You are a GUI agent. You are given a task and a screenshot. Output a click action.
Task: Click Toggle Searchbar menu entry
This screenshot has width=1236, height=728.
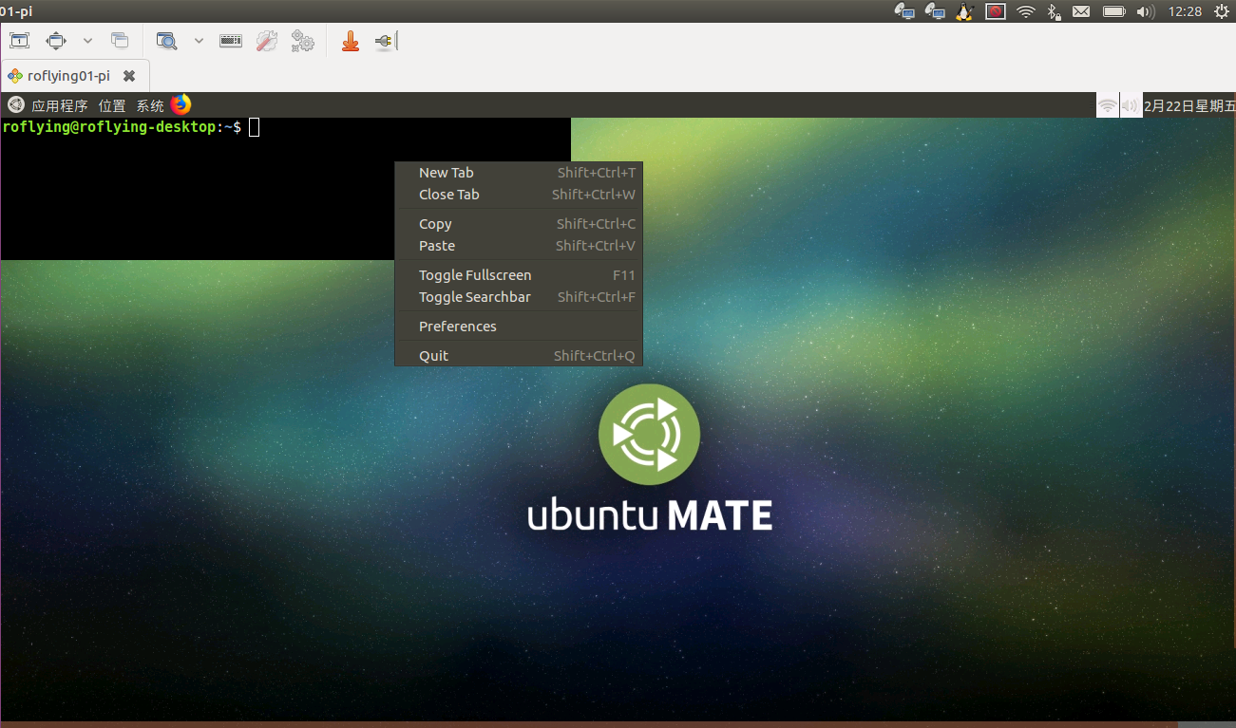coord(519,297)
